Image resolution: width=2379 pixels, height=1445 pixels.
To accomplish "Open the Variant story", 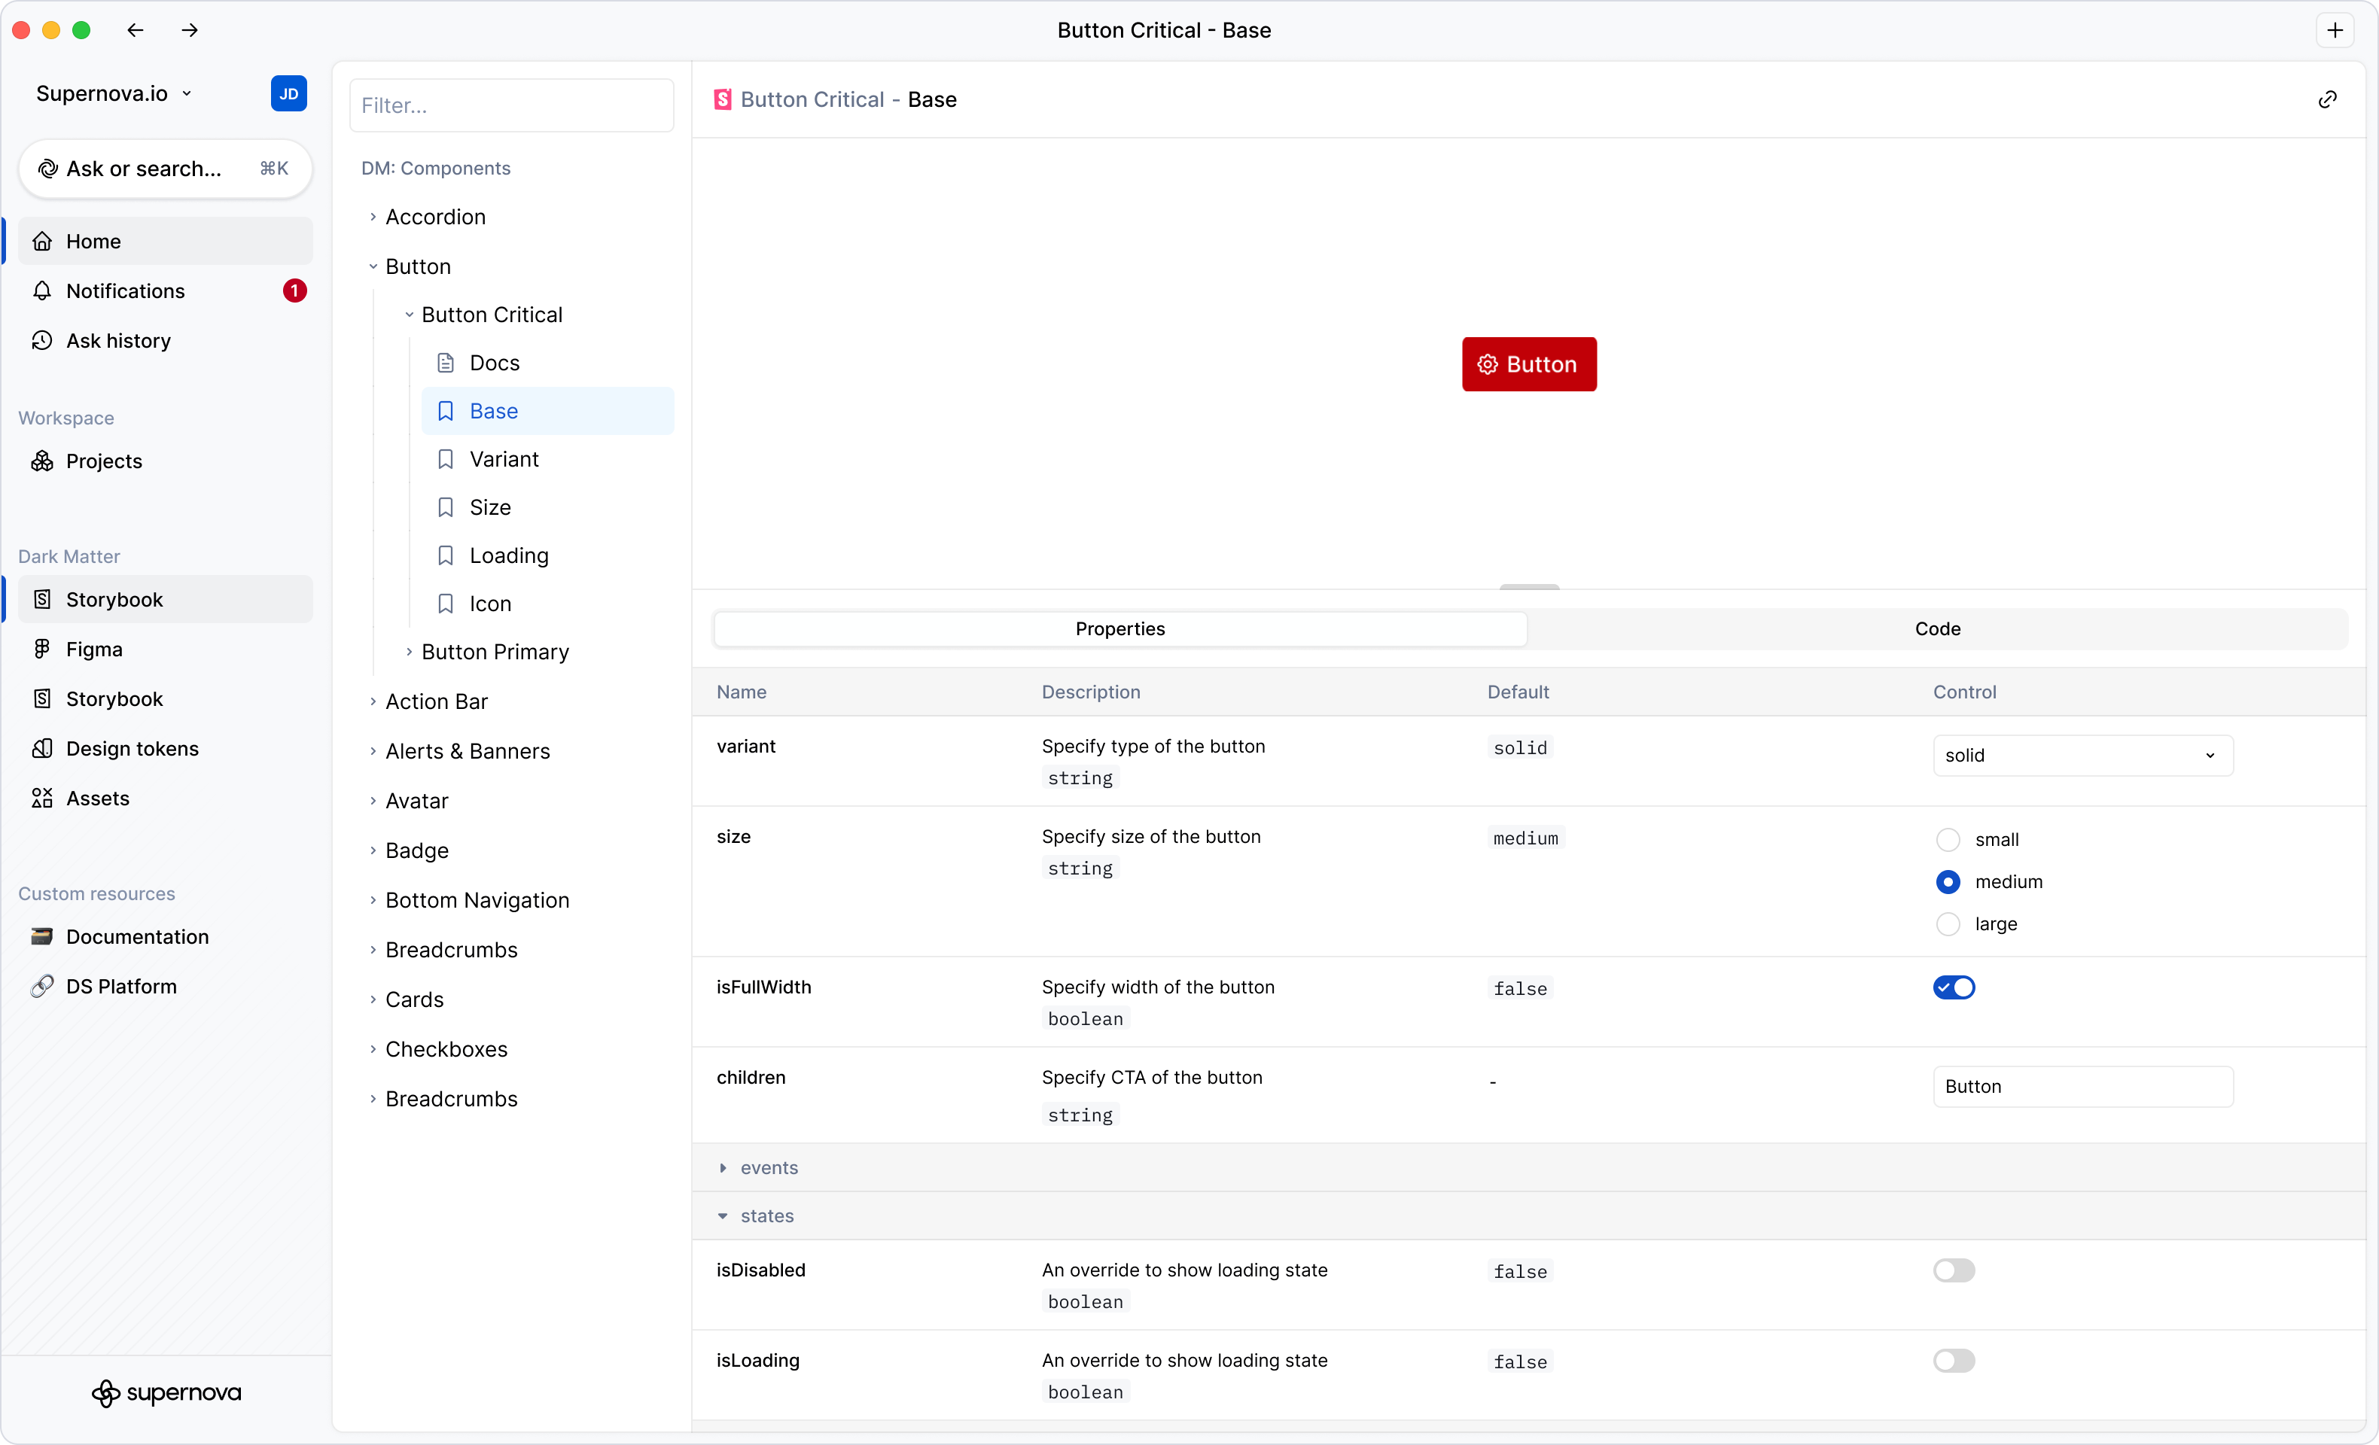I will [x=503, y=458].
